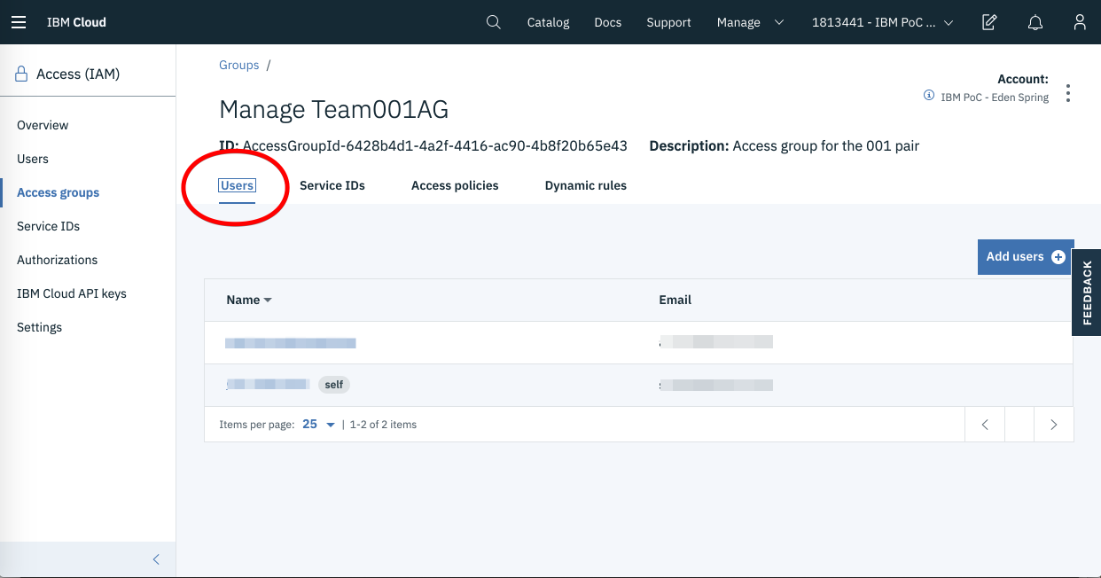Change items per page from 25

[x=318, y=425]
